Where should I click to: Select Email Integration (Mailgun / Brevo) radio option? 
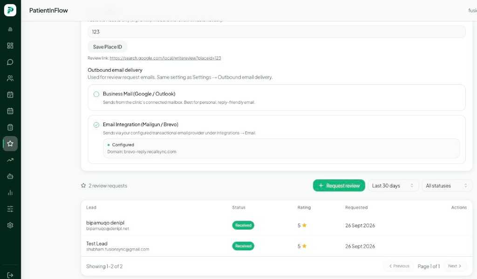(x=96, y=125)
